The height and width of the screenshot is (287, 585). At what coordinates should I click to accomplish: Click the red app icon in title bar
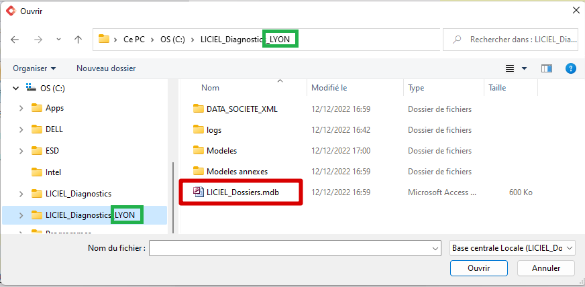point(11,11)
